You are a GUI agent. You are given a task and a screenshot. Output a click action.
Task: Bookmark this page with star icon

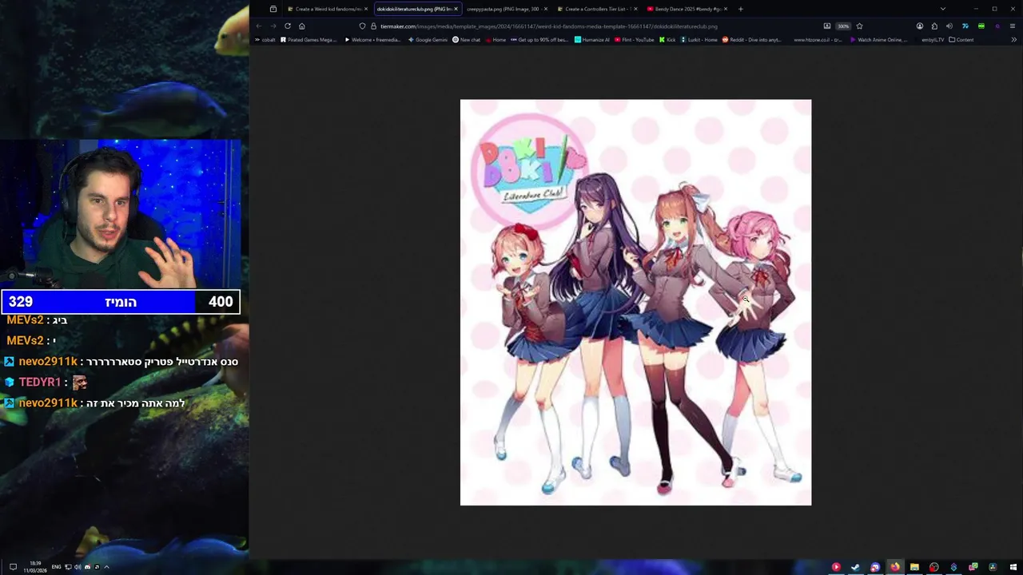coord(859,26)
